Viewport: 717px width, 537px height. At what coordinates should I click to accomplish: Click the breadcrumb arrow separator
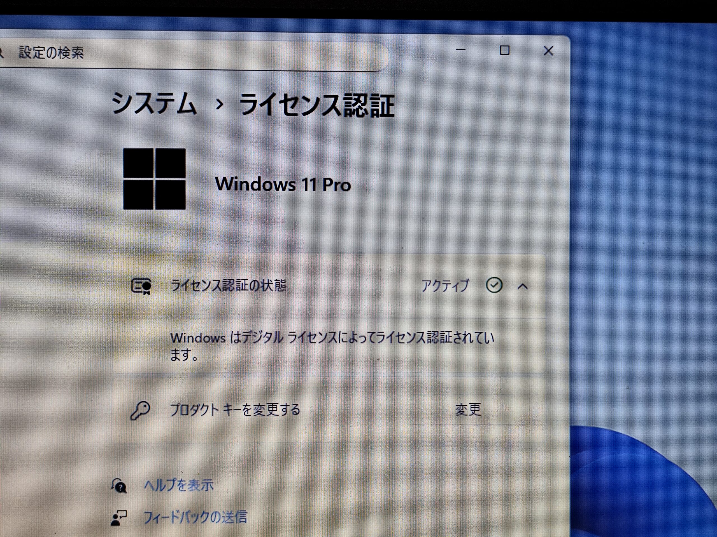[220, 104]
